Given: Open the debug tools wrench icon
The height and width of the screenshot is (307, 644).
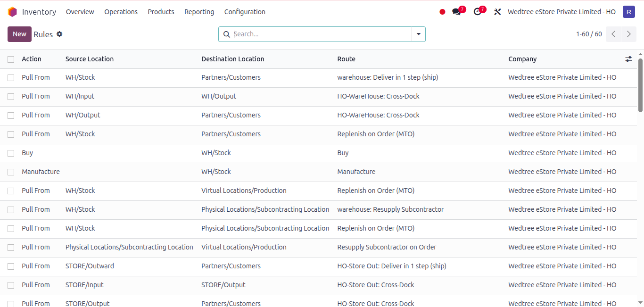Looking at the screenshot, I should pos(497,12).
